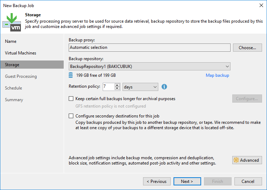Click the Backup proxy text field
This screenshot has width=267, height=190.
(149, 47)
